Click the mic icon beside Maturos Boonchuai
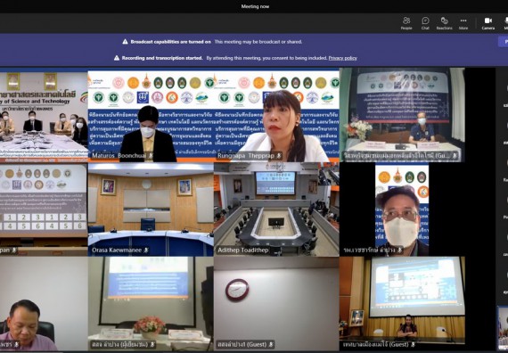 (151, 156)
